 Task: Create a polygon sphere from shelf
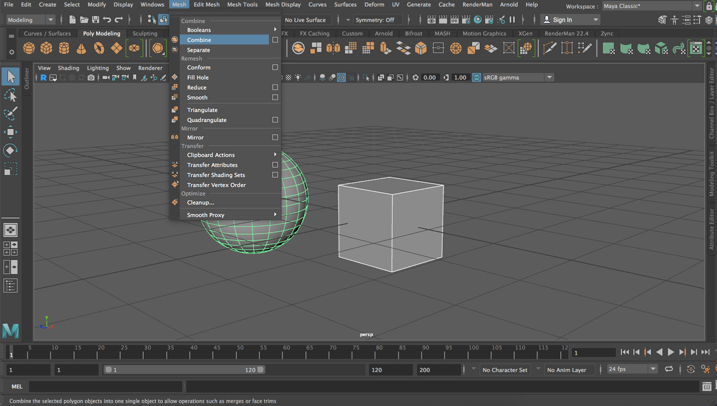click(x=29, y=48)
